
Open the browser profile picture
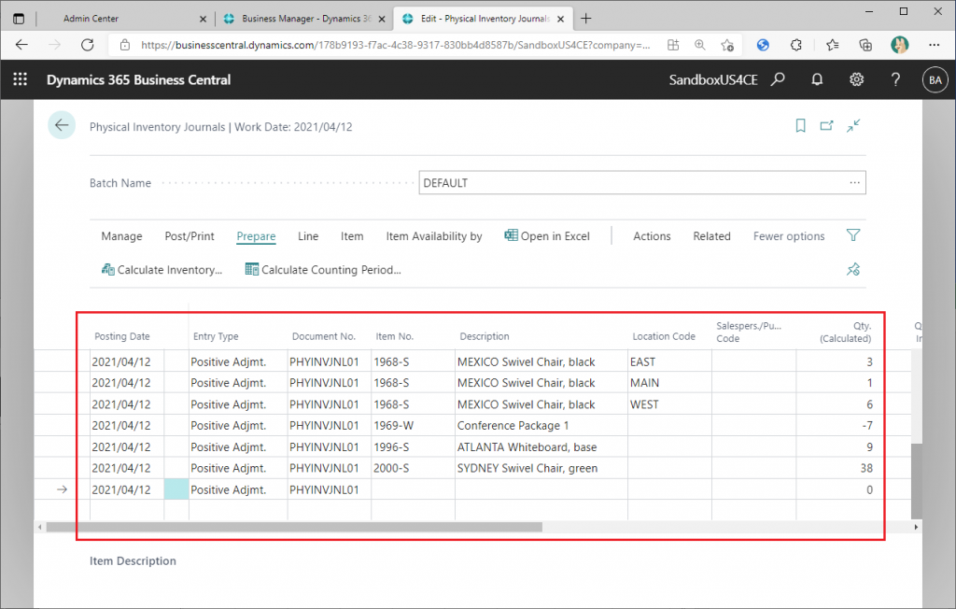(x=899, y=45)
